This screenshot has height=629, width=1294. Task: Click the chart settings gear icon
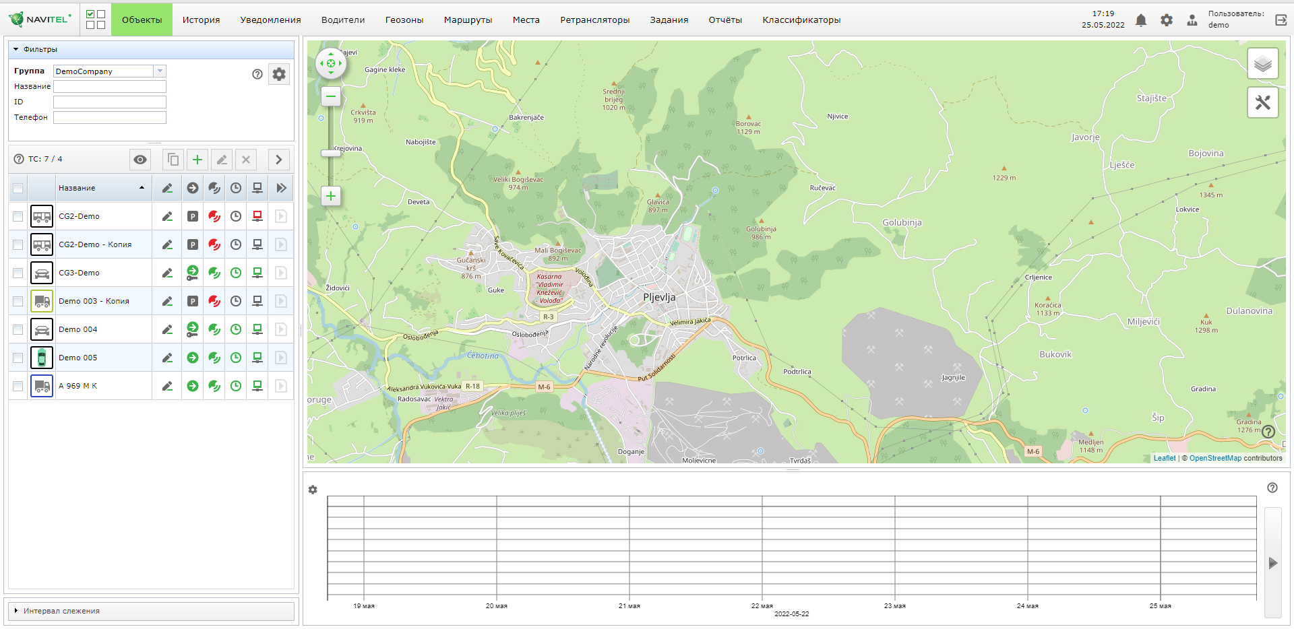click(313, 490)
